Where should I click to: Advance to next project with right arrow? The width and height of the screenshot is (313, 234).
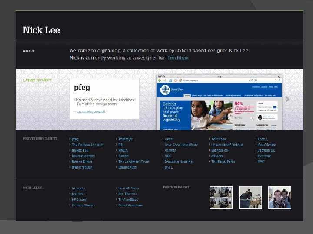point(287,99)
